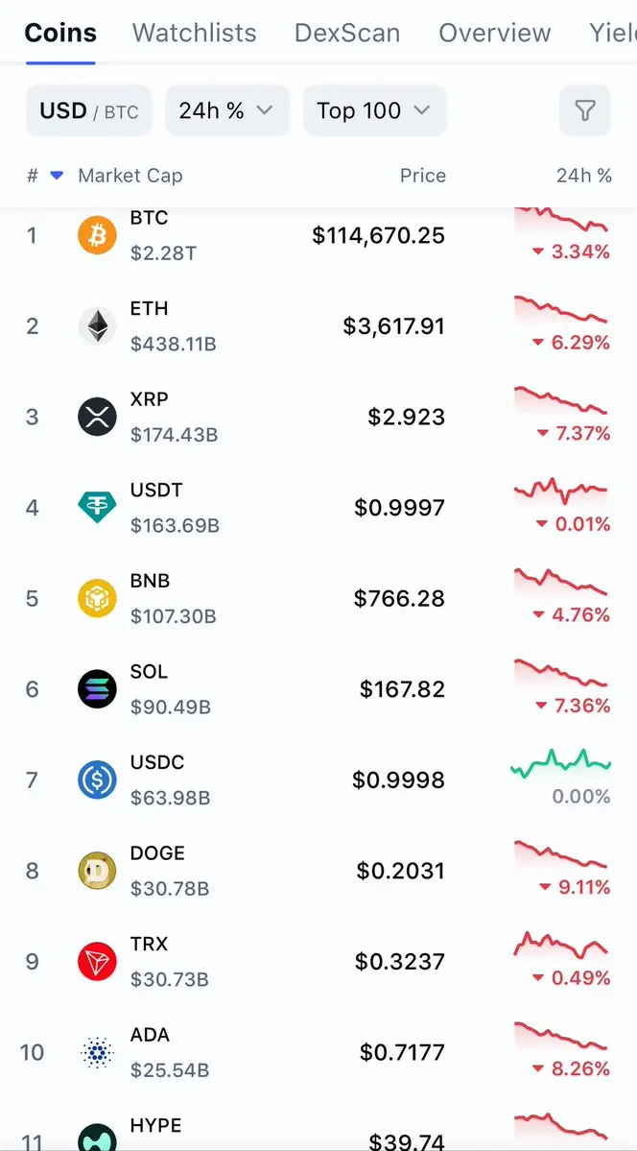Toggle USD / BTC currency switch

89,110
